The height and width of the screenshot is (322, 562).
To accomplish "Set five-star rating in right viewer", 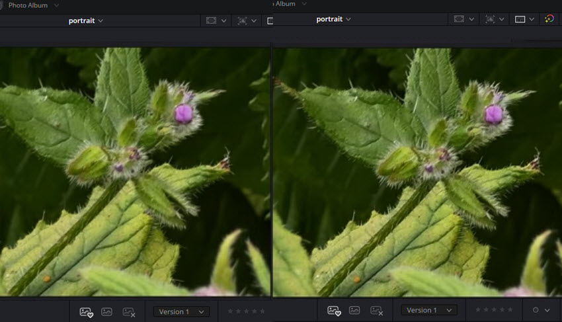I will pyautogui.click(x=510, y=310).
